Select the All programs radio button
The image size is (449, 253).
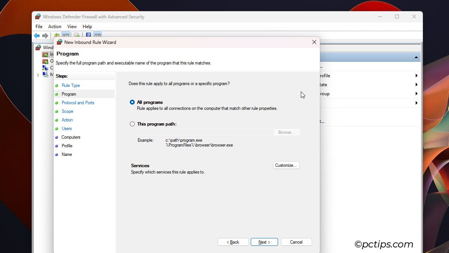coord(132,102)
